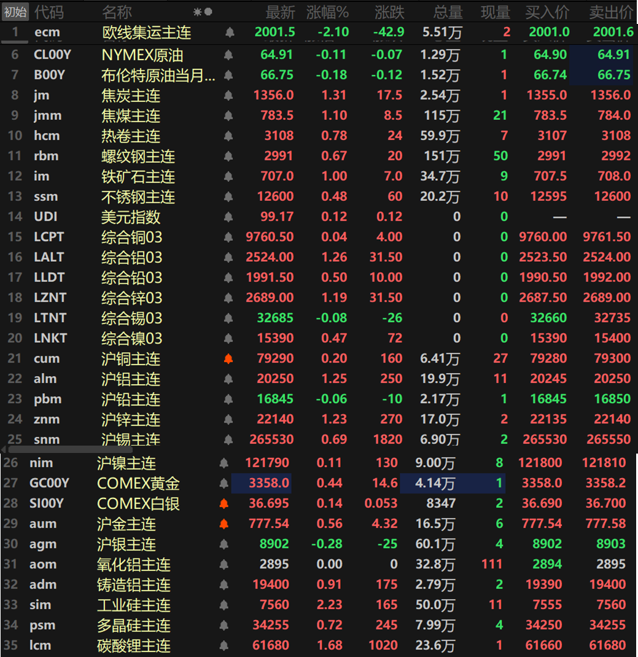
Task: Select the 初始 tab
Action: click(15, 12)
